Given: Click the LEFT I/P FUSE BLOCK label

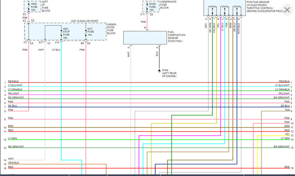Looking at the screenshot, I should [46, 6].
